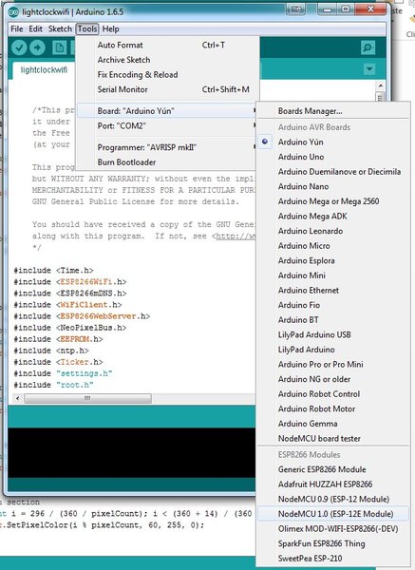Switch to the lightclockwifi sketch tab
The image size is (415, 570).
[44, 69]
